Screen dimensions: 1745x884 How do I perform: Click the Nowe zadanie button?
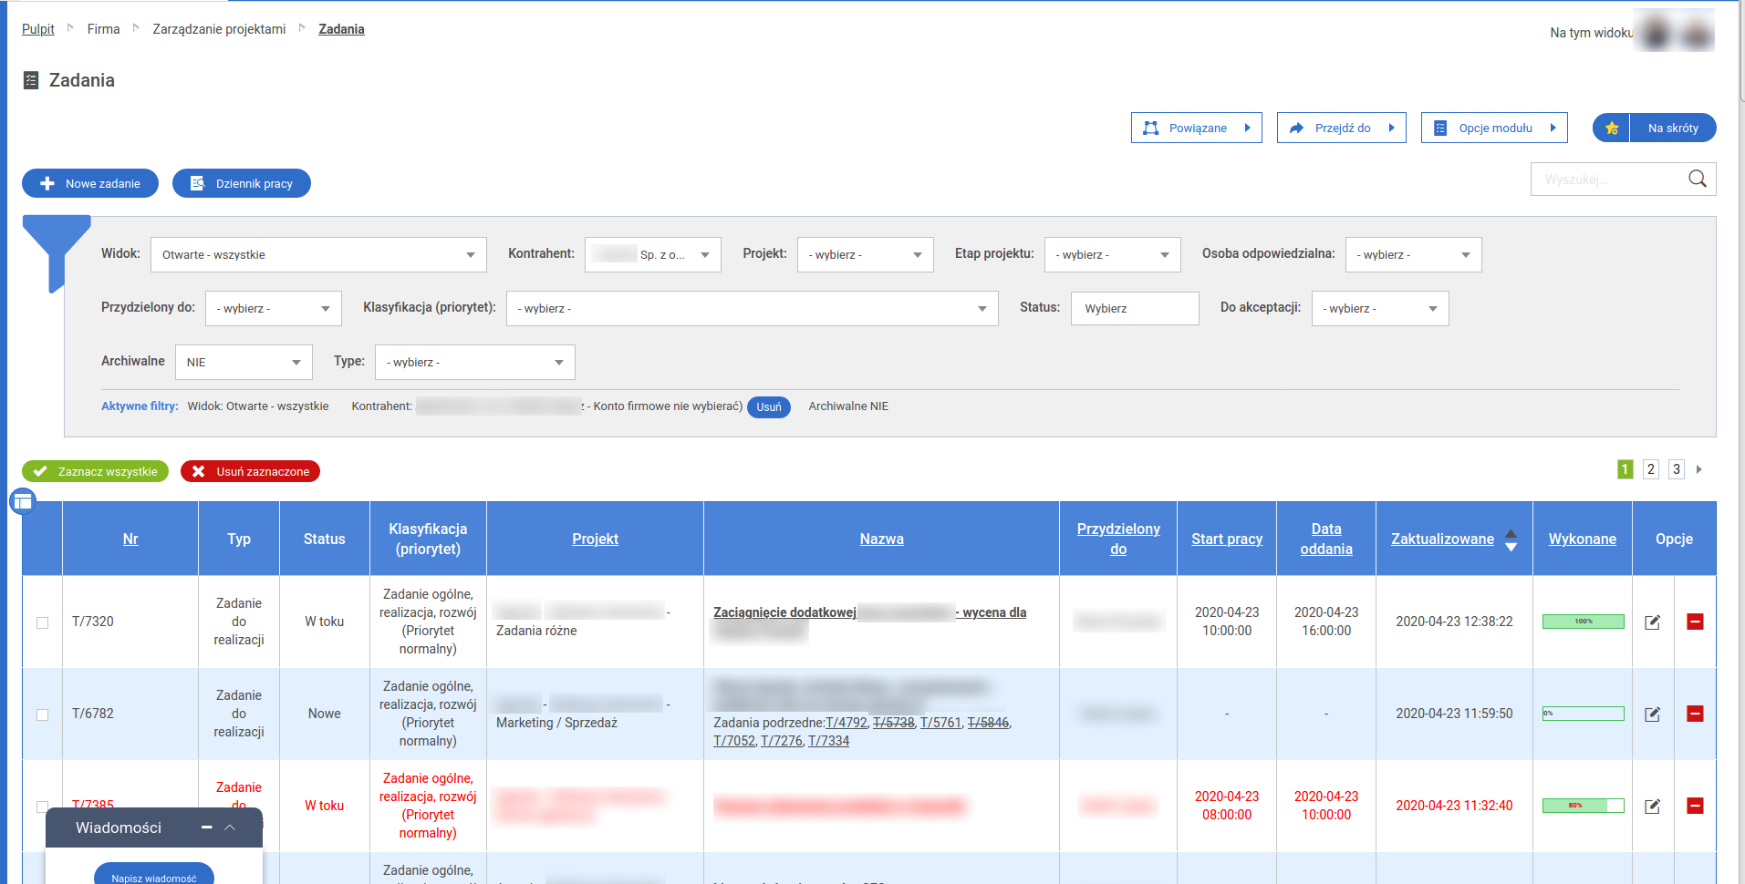coord(90,183)
